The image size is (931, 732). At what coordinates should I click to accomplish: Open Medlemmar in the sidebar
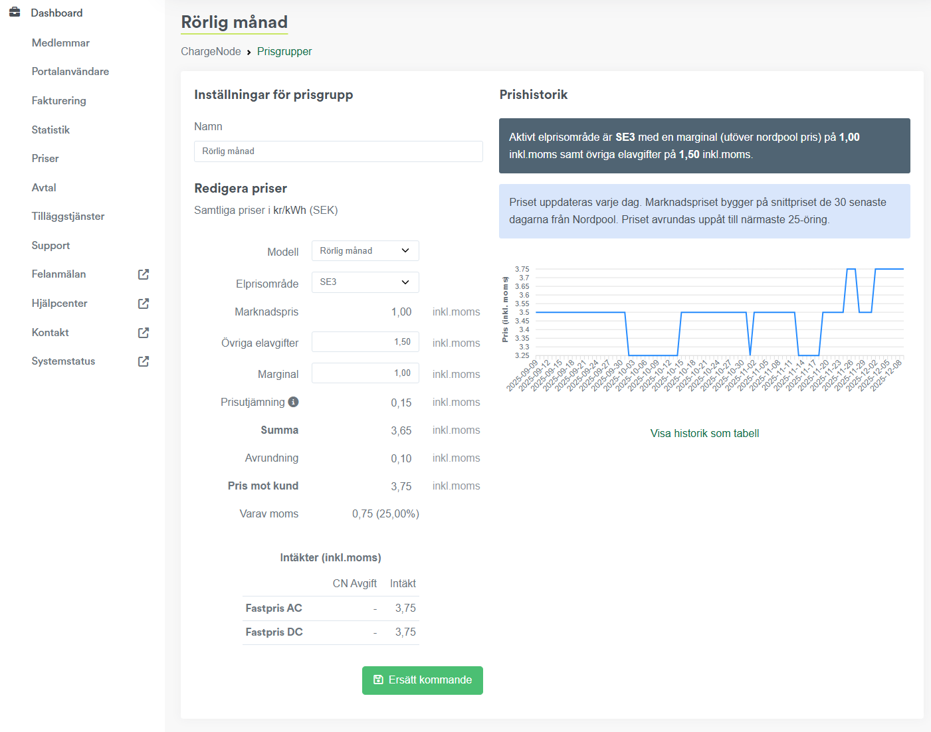click(60, 43)
